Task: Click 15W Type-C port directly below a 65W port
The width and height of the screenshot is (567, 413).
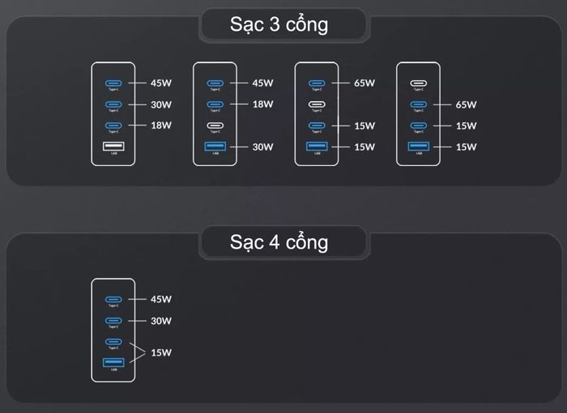Action: [419, 126]
